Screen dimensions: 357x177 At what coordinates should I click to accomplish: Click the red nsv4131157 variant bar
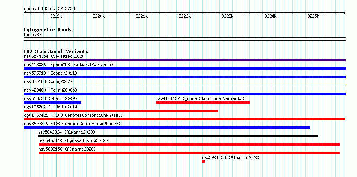click(x=203, y=102)
